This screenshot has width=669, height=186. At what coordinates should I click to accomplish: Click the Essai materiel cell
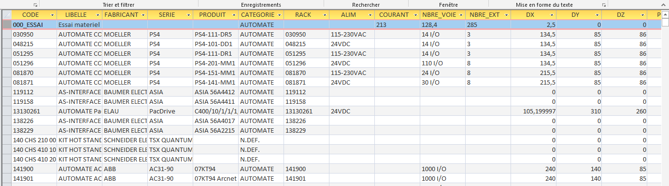79,25
